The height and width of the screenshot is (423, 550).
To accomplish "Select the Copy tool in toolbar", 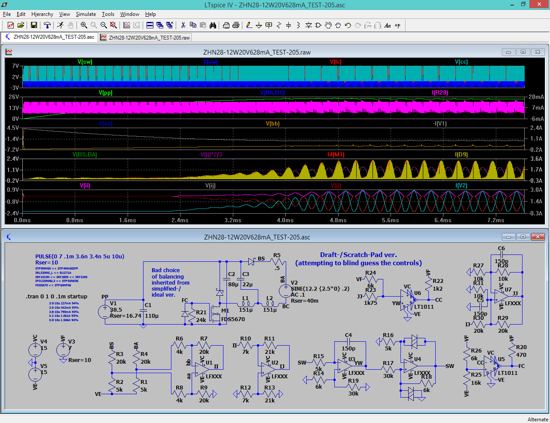I will [x=193, y=25].
